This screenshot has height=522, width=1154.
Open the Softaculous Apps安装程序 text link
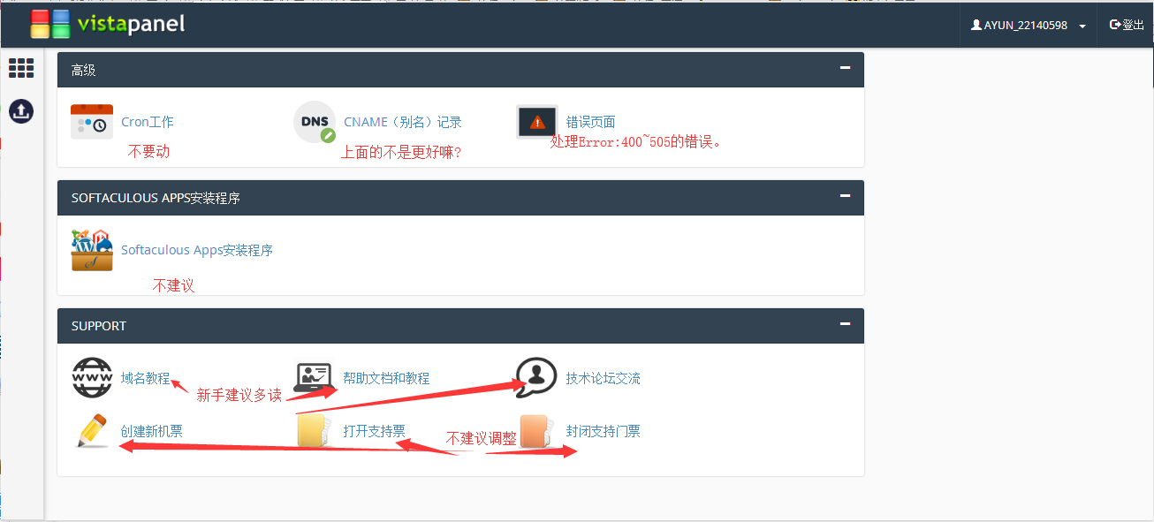coord(197,250)
